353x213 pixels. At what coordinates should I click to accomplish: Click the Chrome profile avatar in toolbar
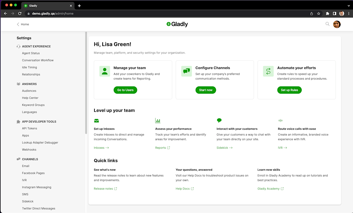pos(342,13)
